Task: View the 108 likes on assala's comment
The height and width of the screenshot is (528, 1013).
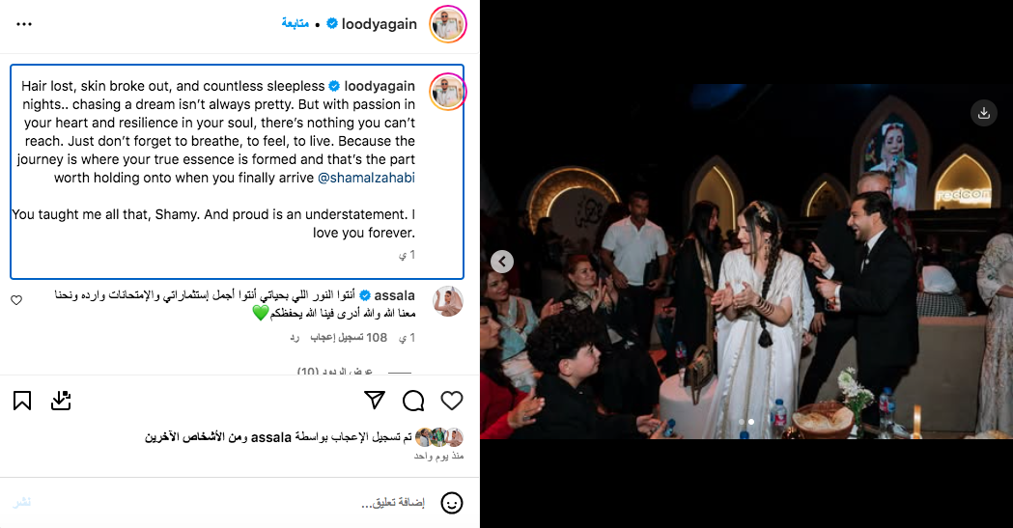Action: [349, 338]
